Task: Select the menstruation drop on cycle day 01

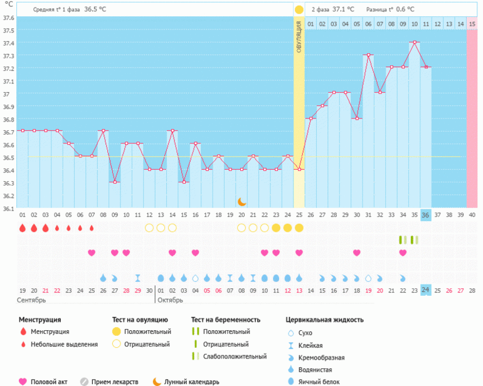Action: 23,228
